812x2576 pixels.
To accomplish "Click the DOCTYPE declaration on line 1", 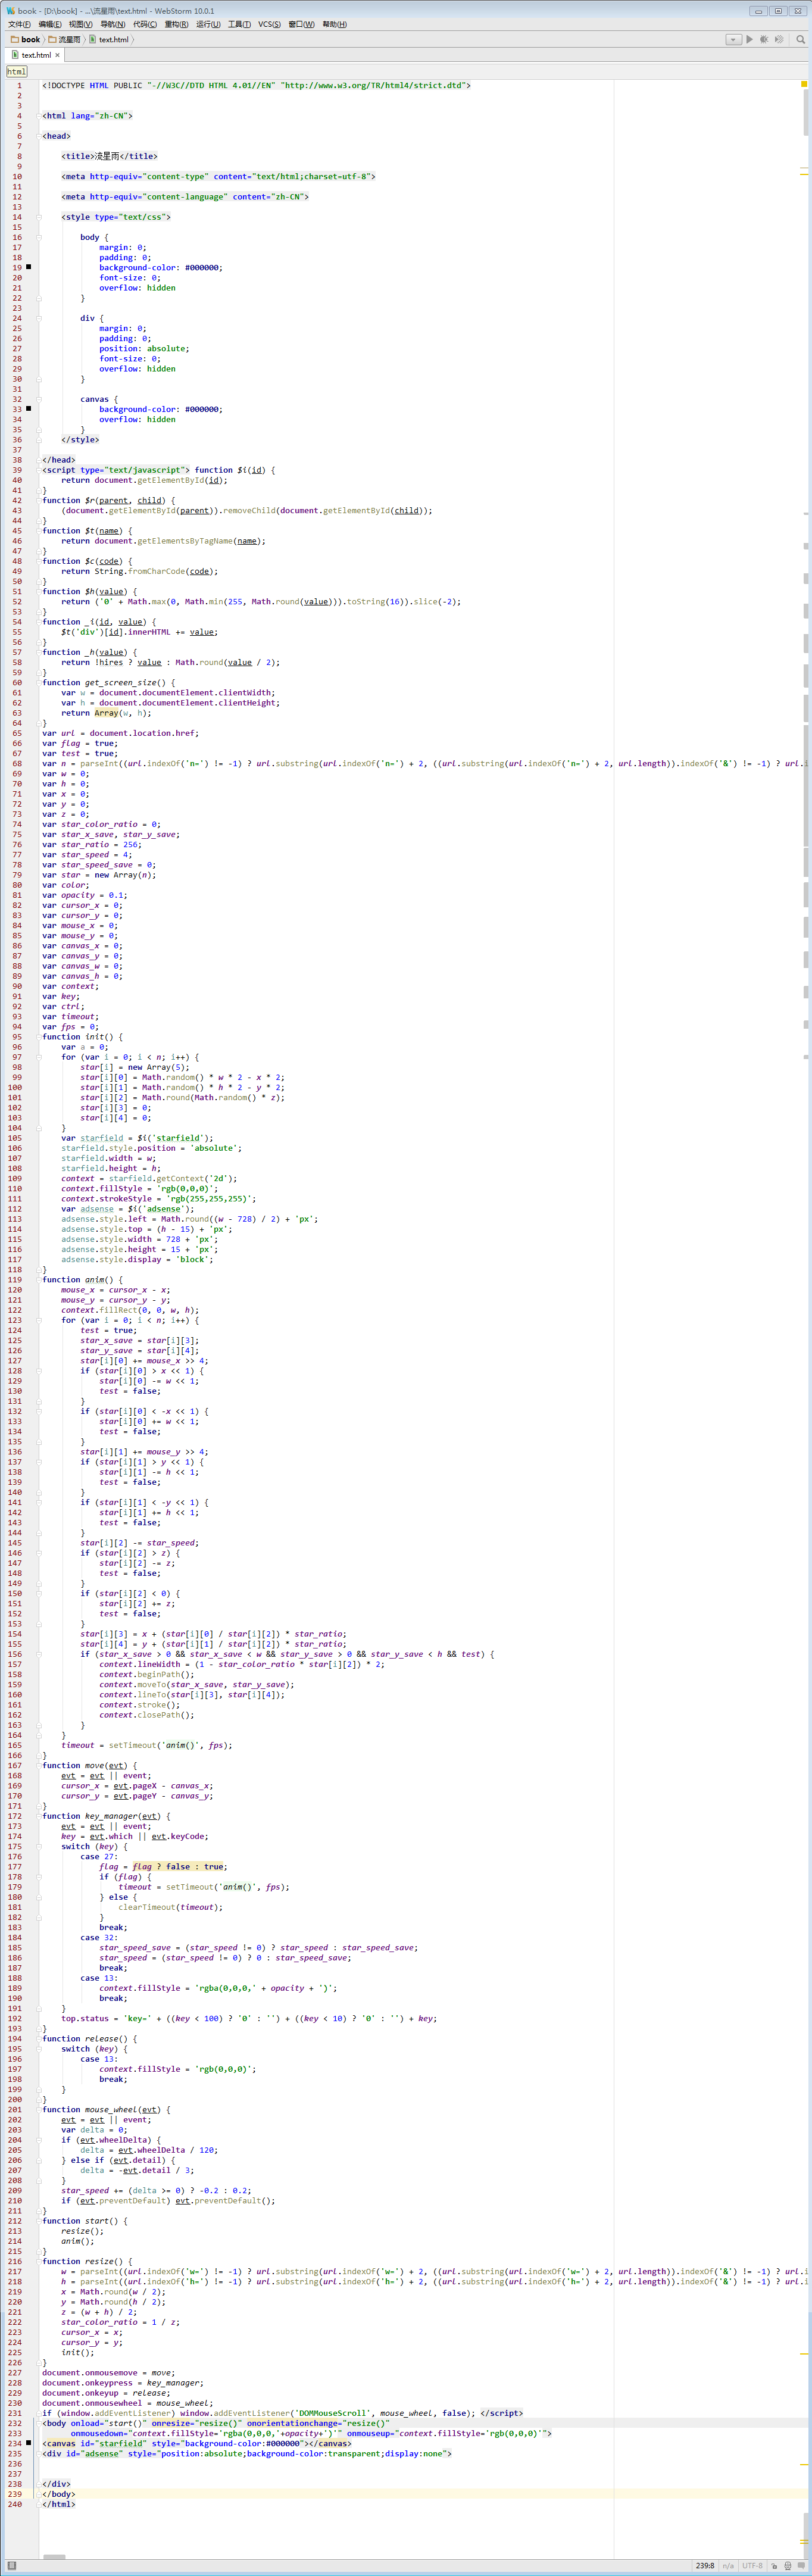I will [x=256, y=85].
